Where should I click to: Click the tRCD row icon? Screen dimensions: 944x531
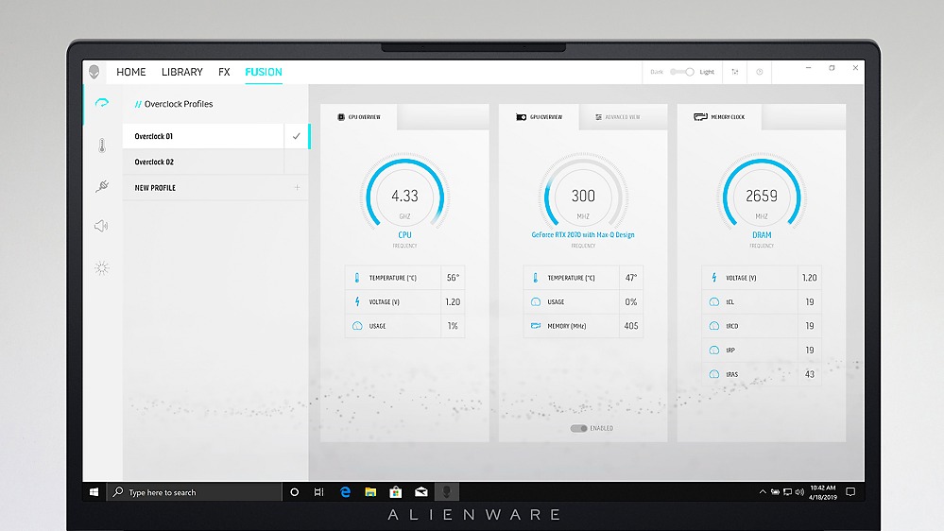click(x=714, y=326)
